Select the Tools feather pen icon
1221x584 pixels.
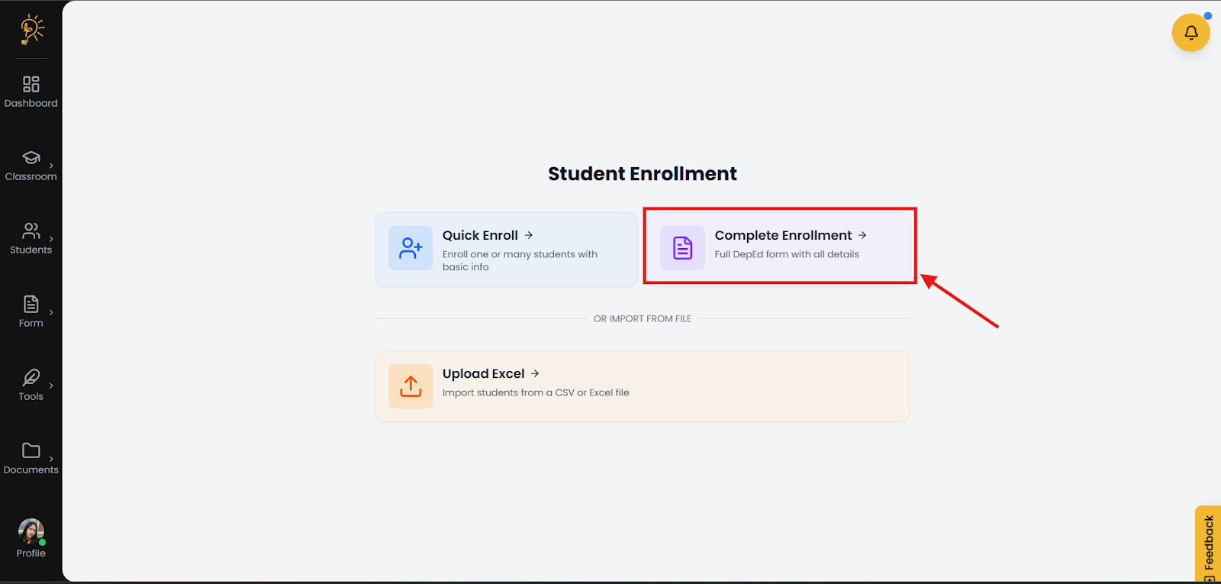pos(31,377)
